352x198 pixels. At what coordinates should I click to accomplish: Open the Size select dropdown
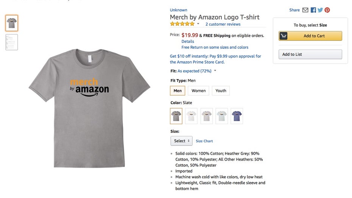182,141
